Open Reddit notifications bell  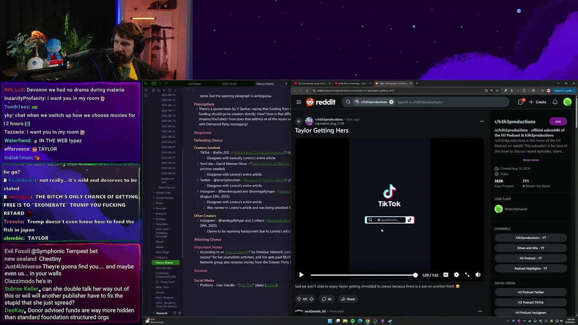coord(555,102)
